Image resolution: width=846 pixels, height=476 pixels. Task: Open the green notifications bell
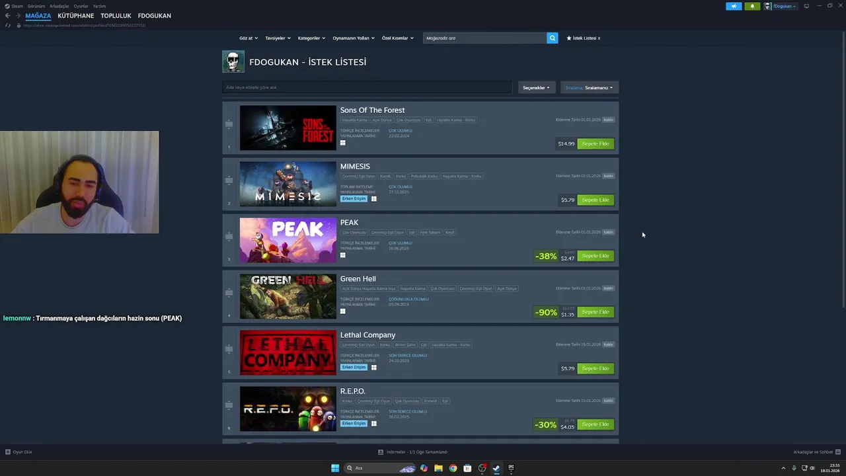(x=752, y=6)
